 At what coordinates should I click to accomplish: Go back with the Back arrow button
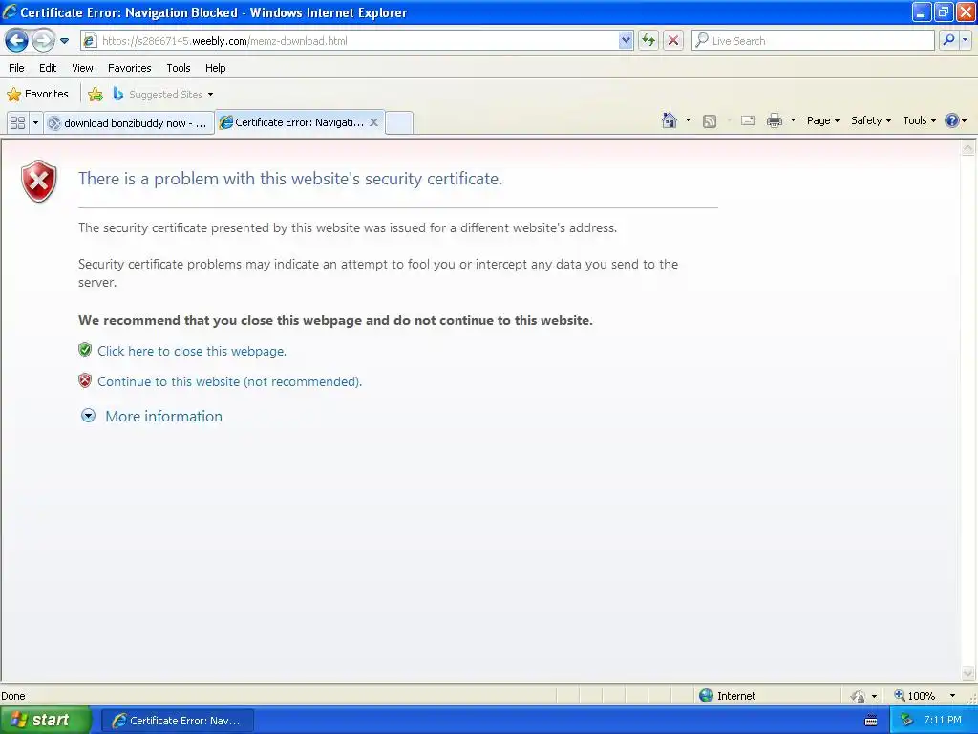pos(17,41)
